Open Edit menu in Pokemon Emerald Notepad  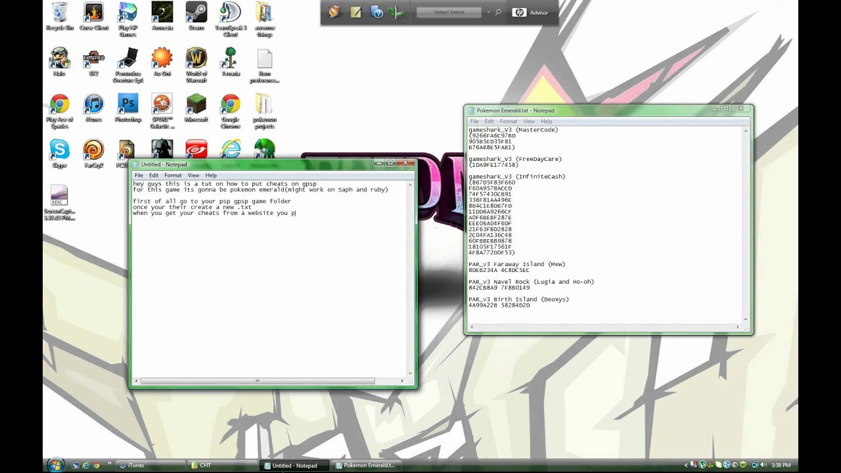(489, 122)
